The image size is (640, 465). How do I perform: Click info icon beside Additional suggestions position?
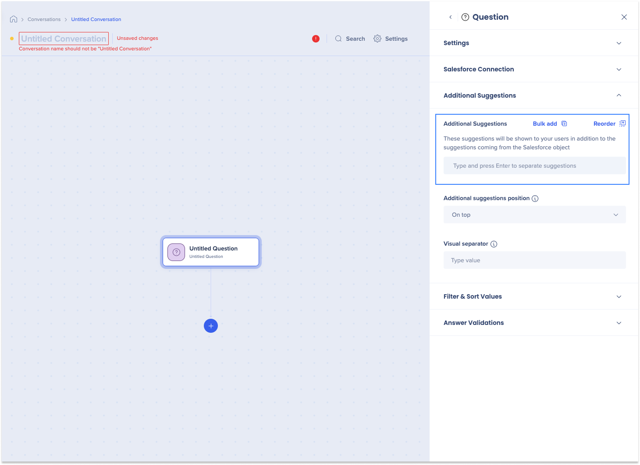point(535,199)
